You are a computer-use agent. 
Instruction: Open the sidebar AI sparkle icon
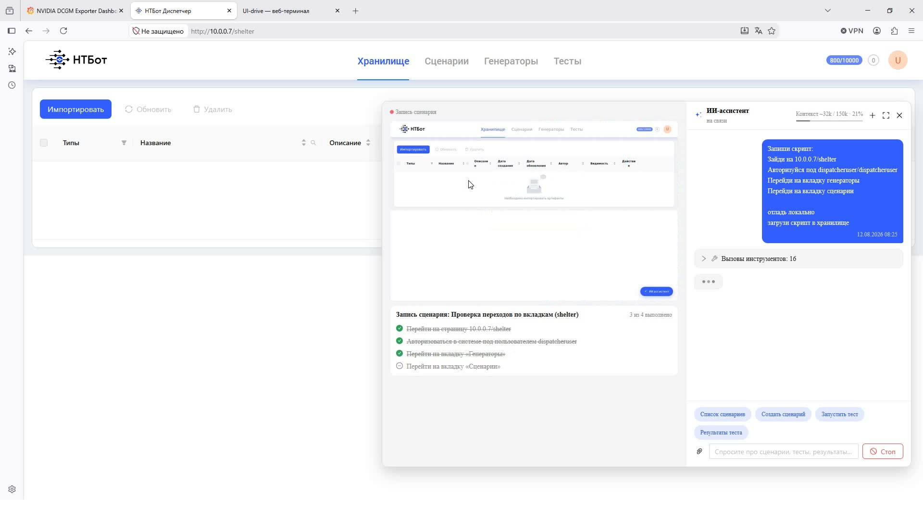[x=12, y=51]
